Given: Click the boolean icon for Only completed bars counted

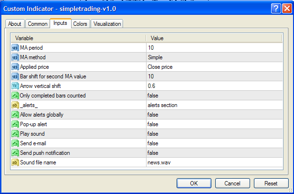Looking at the screenshot, I should [x=15, y=96].
